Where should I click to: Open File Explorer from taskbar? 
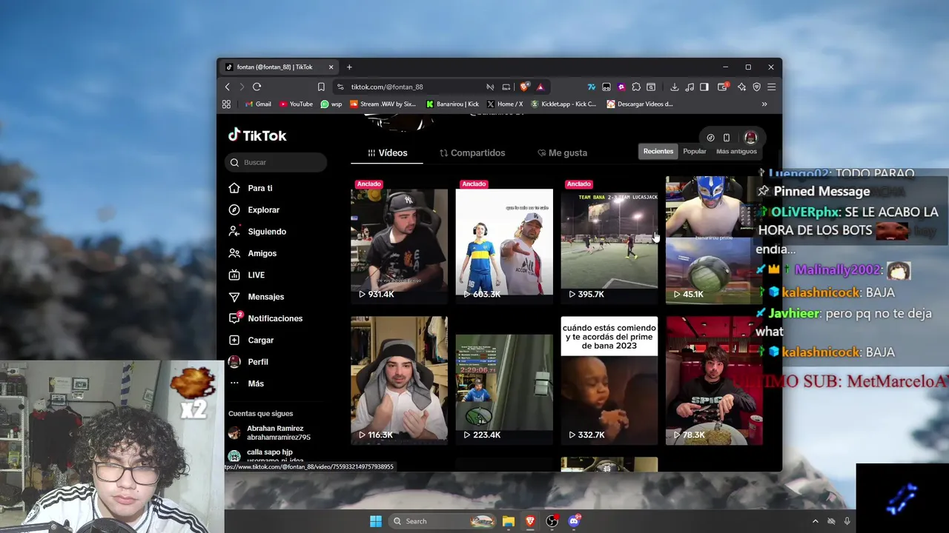click(x=509, y=521)
